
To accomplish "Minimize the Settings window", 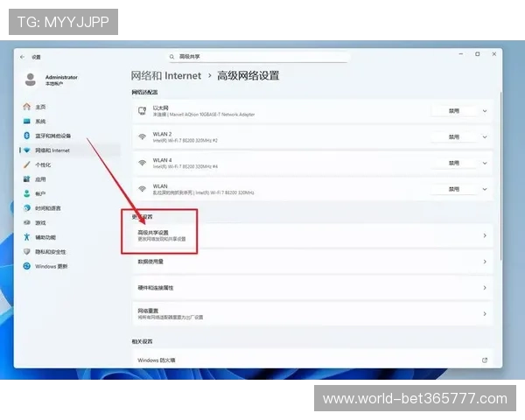I will pos(461,54).
